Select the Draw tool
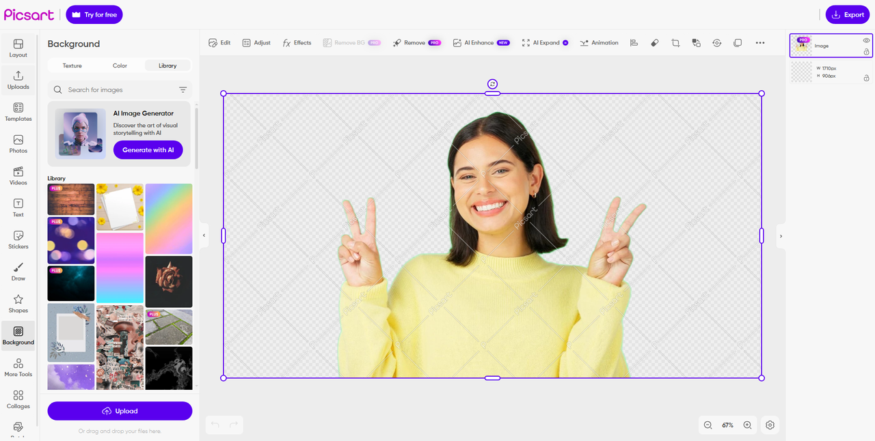Screen dimensions: 875x441 coord(18,272)
